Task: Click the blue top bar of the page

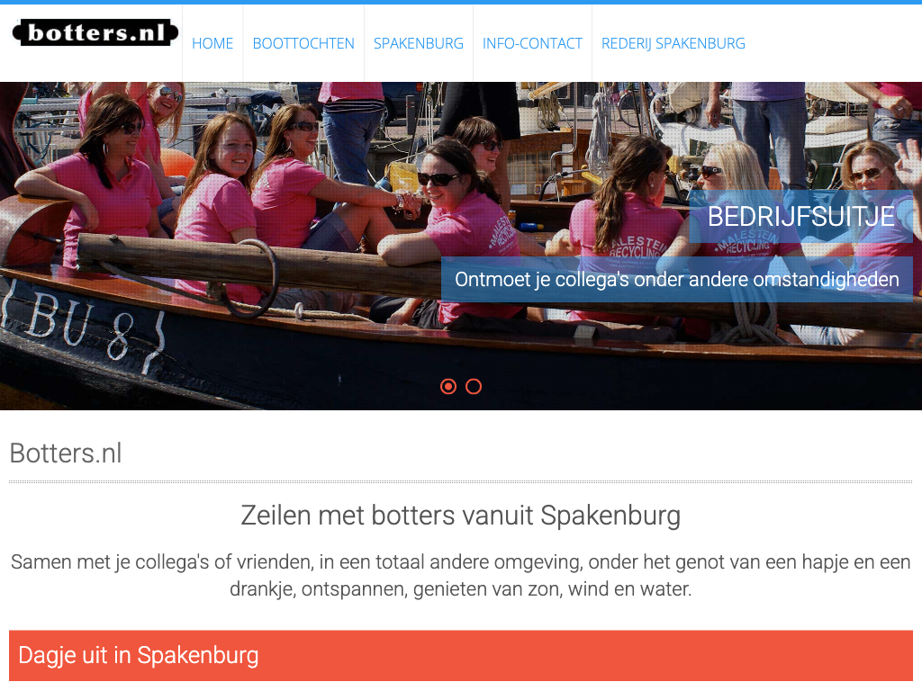Action: coord(461,3)
